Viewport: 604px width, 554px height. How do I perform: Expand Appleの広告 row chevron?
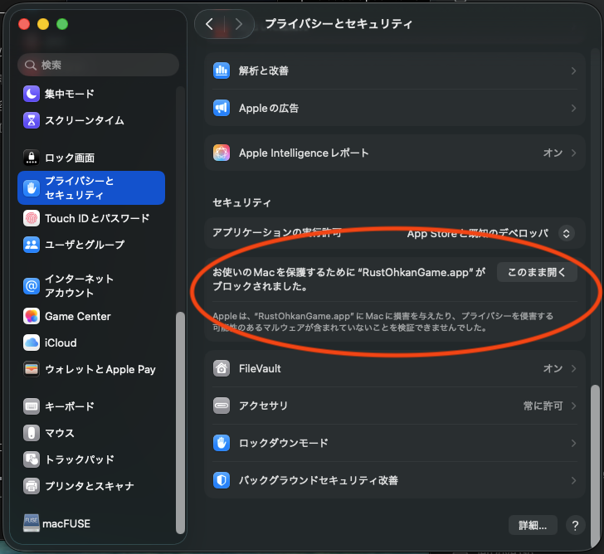tap(573, 108)
